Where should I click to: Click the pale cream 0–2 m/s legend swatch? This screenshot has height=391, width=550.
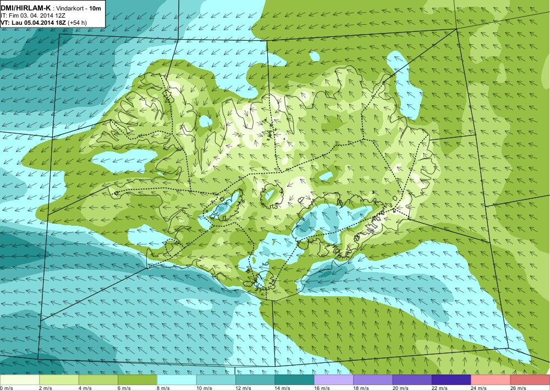coord(20,380)
